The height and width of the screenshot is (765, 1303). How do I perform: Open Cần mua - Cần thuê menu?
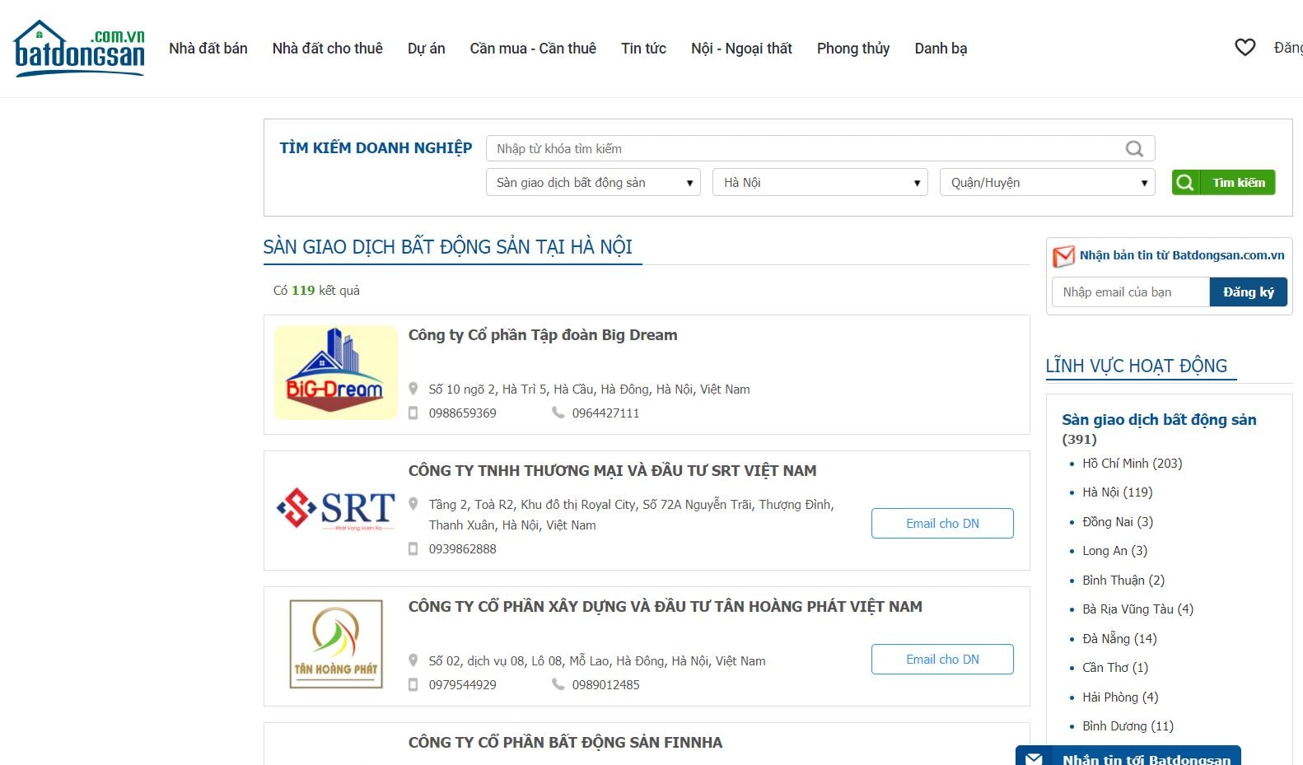coord(533,49)
